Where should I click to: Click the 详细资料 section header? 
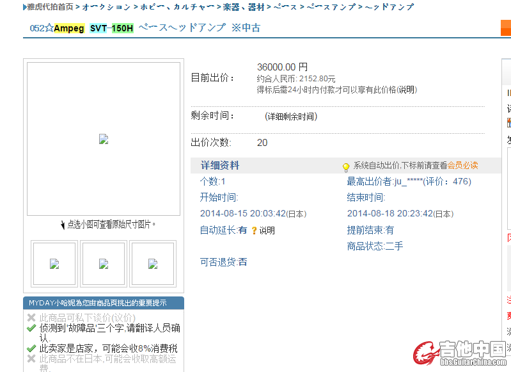(220, 165)
